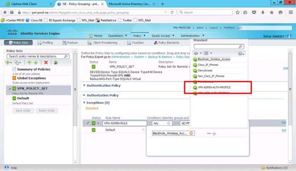This screenshot has width=296, height=171.
Task: Toggle the Default policy set checkbox
Action: click(14, 98)
